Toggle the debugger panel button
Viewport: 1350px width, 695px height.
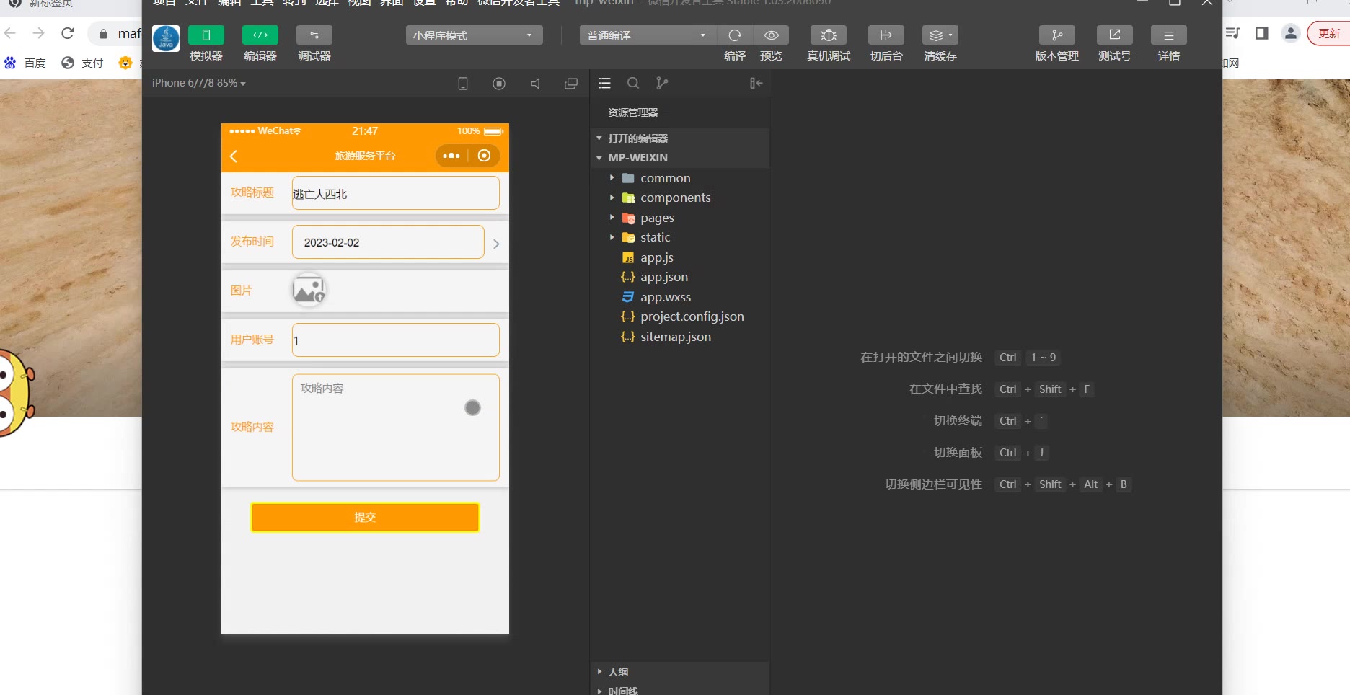(x=314, y=35)
